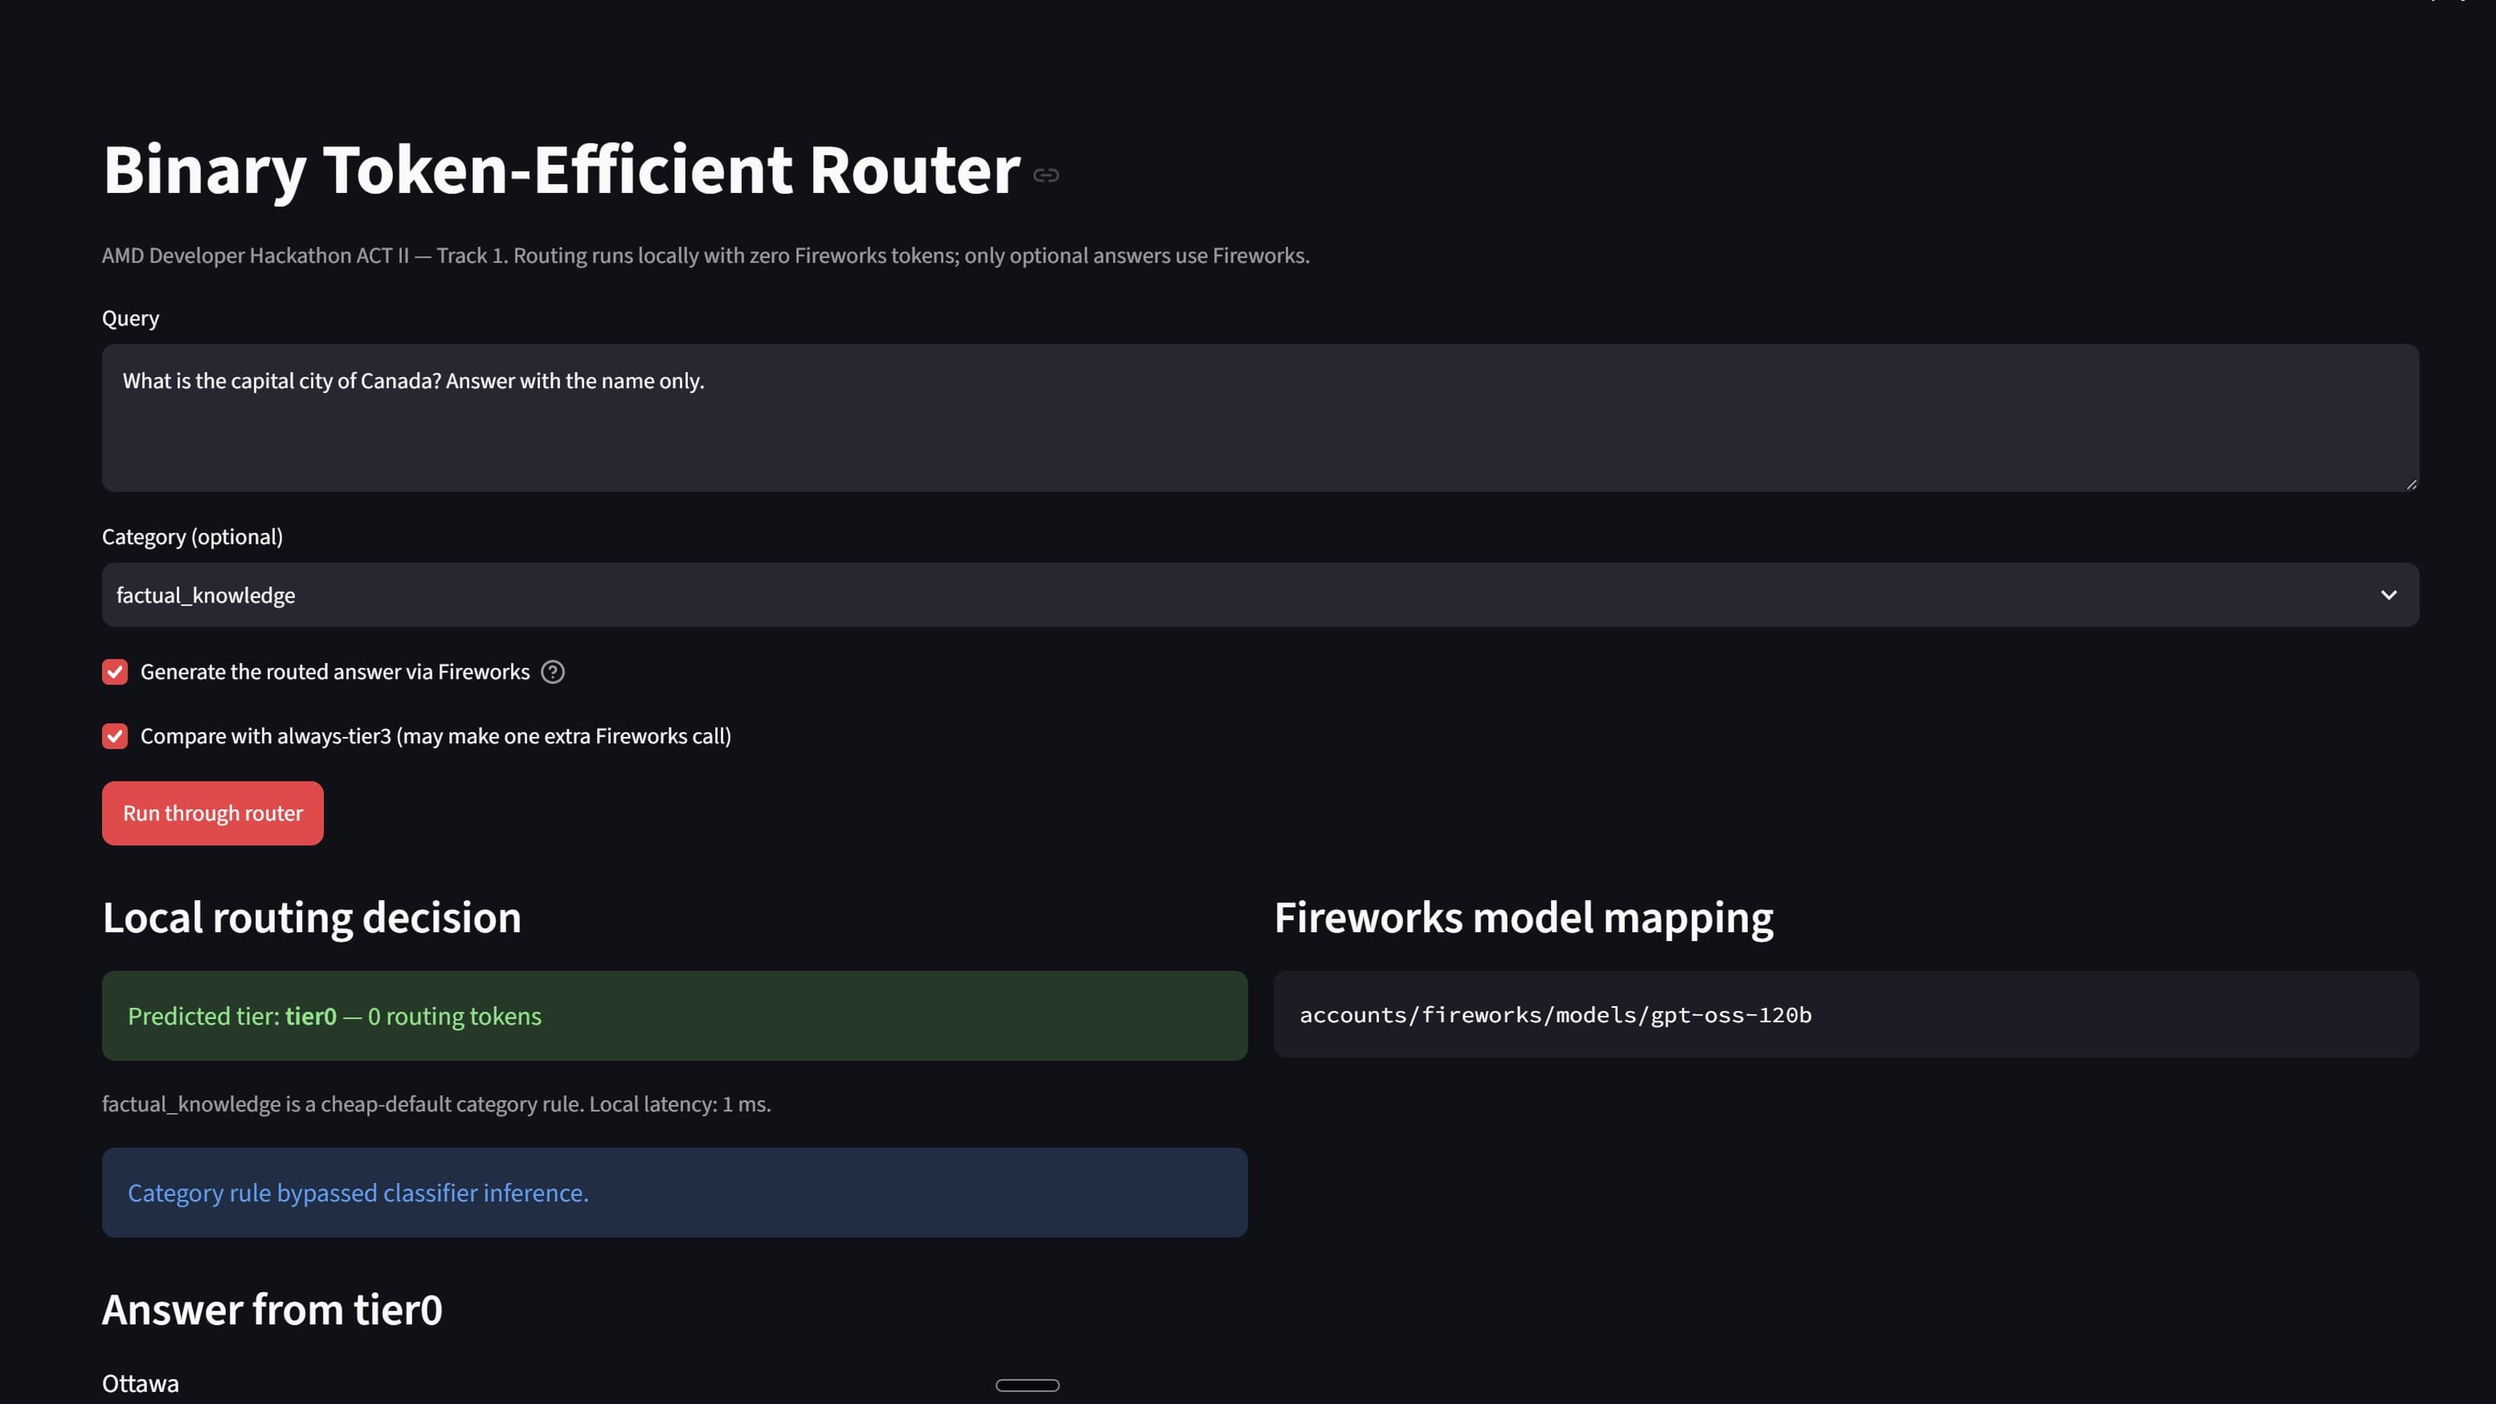Click the Answer from tier0 heading
The height and width of the screenshot is (1404, 2496).
pos(272,1310)
